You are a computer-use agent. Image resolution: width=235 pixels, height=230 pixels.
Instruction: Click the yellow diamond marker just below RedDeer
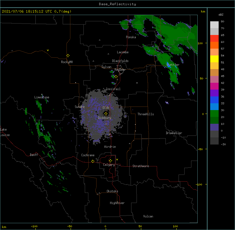pos(116,77)
